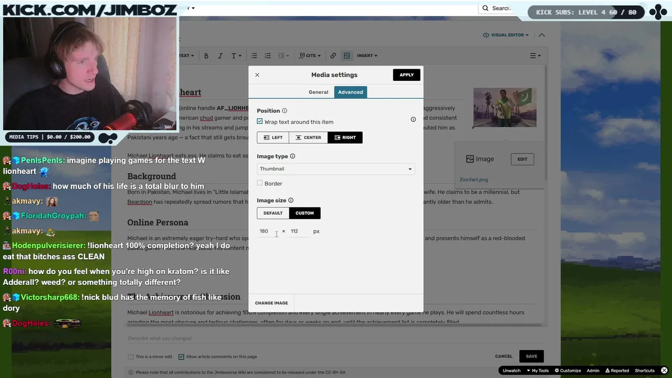Open the indentation dropdown

click(283, 56)
